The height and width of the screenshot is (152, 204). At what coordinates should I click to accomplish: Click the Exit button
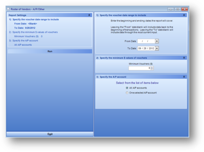(x=50, y=134)
